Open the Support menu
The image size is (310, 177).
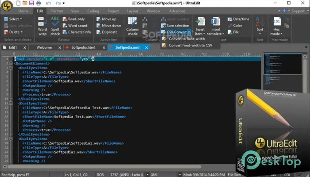tap(299, 11)
